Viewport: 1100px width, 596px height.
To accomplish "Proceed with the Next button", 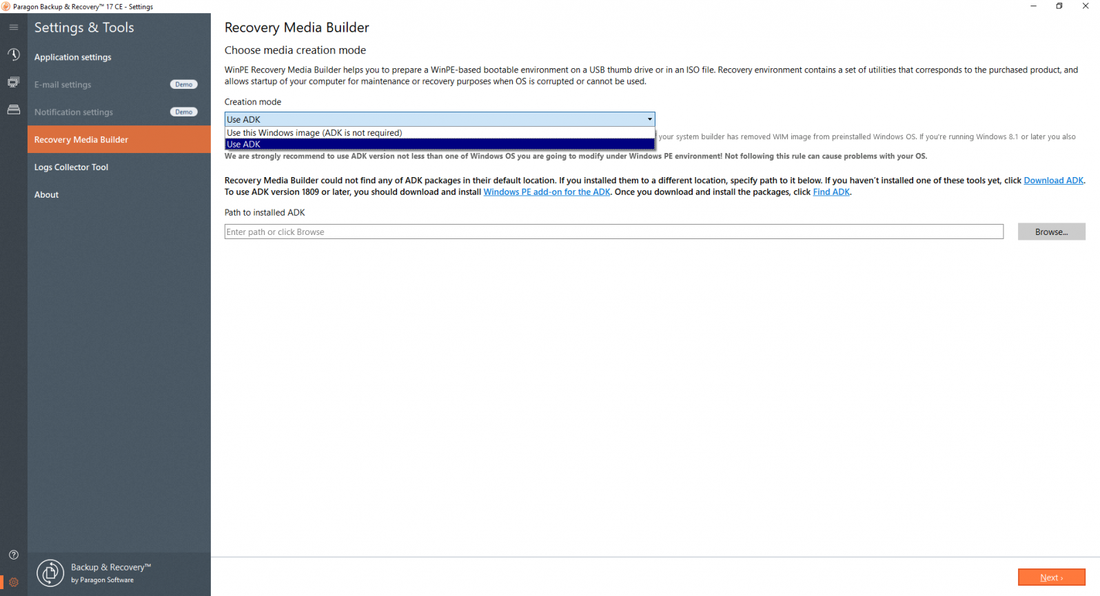I will pyautogui.click(x=1051, y=577).
